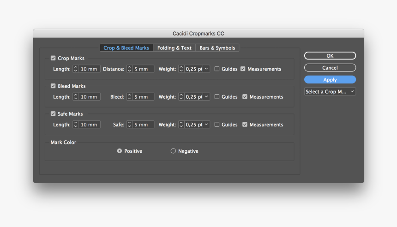
Task: Click the Bleed Marks Length stepper arrows
Action: 75,97
